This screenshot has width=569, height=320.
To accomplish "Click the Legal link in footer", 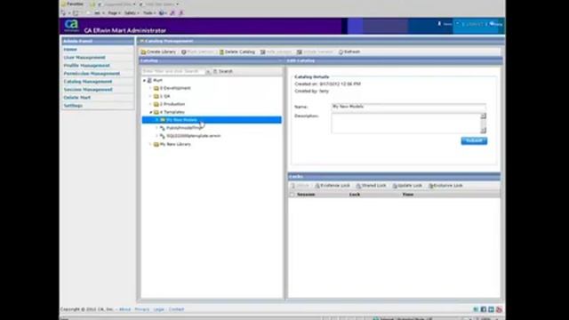I will pos(158,309).
